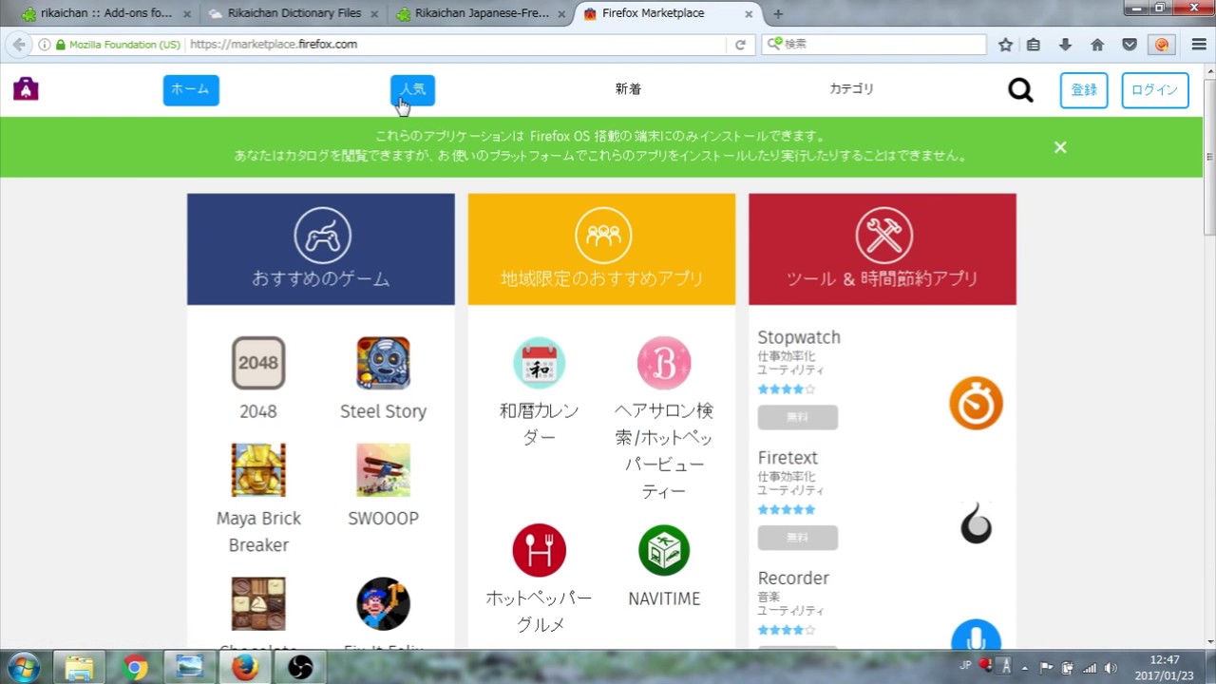The height and width of the screenshot is (684, 1216).
Task: Dismiss the green notification banner
Action: pos(1060,147)
